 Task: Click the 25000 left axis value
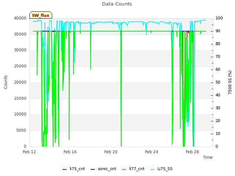coord(20,66)
